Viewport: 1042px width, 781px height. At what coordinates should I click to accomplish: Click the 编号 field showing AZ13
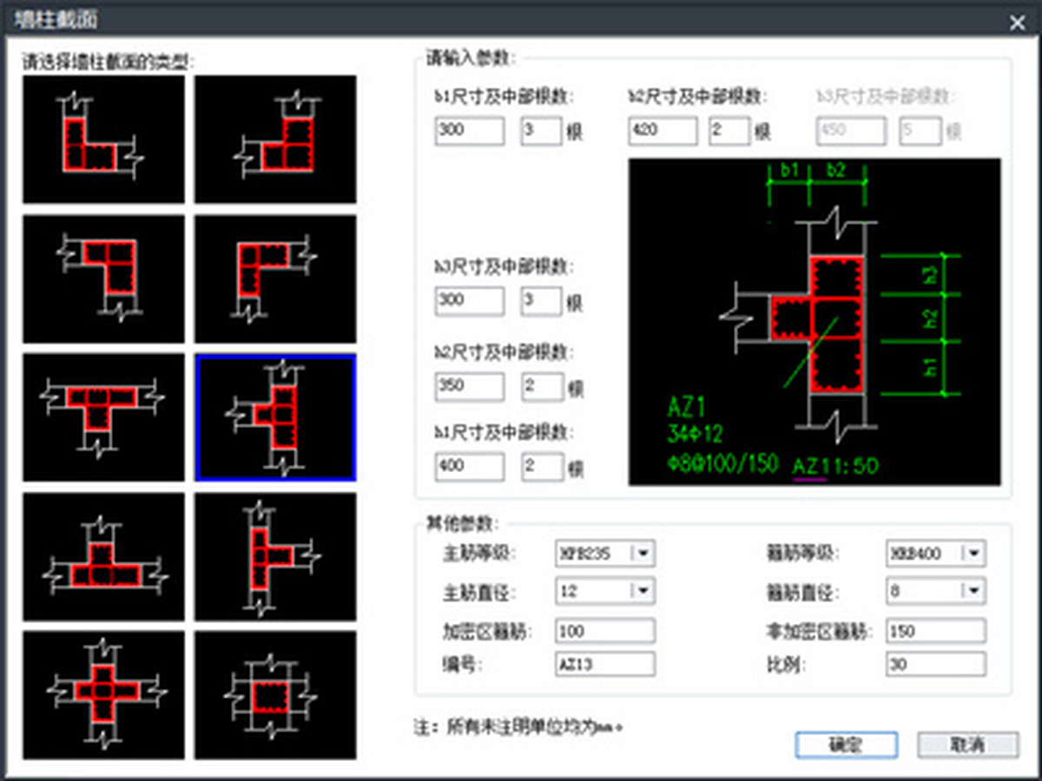tap(605, 664)
